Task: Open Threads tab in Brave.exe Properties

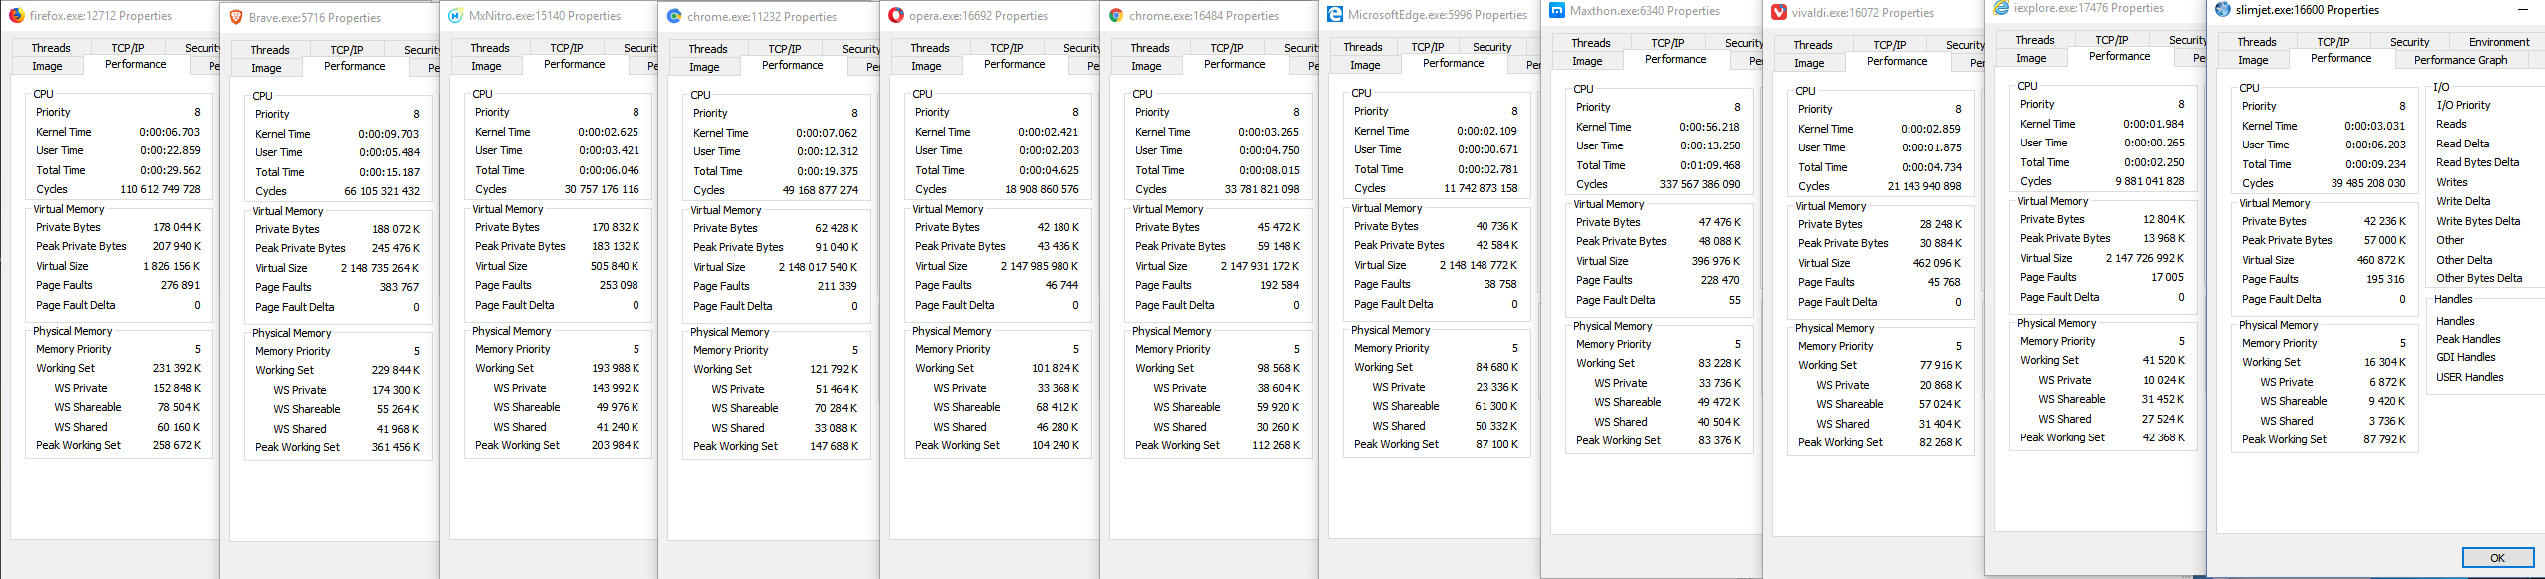Action: [270, 50]
